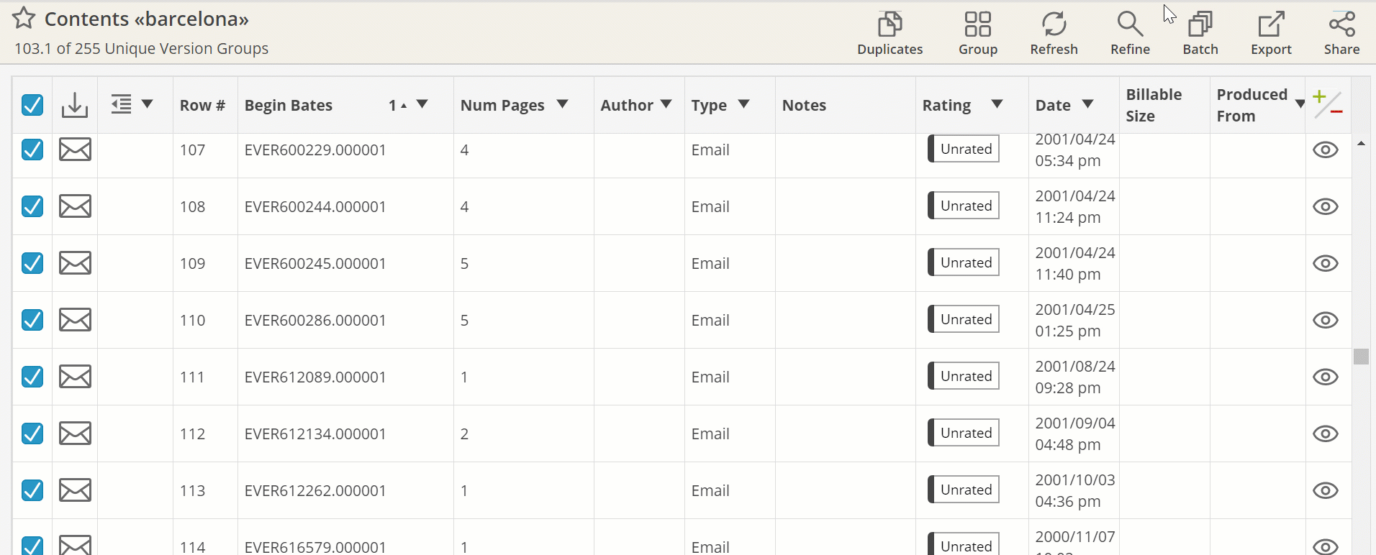
Task: Click the scrollbar up arrow
Action: pyautogui.click(x=1361, y=144)
